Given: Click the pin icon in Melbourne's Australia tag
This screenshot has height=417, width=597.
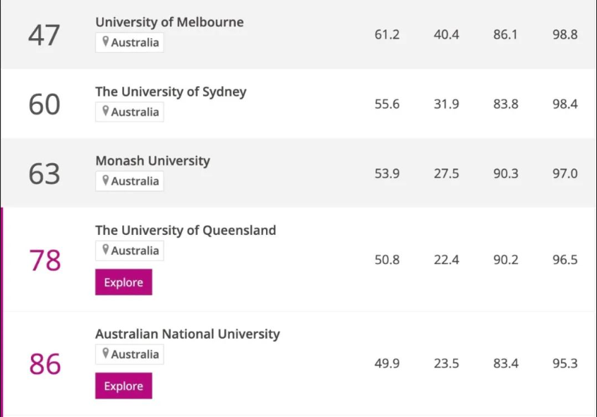Looking at the screenshot, I should (x=106, y=42).
